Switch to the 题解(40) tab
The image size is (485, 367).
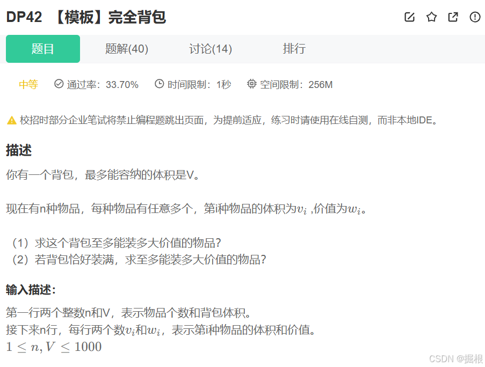127,49
